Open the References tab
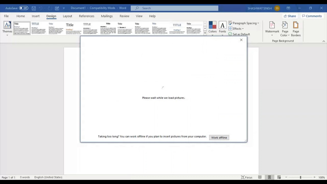The image size is (327, 184). (x=87, y=16)
